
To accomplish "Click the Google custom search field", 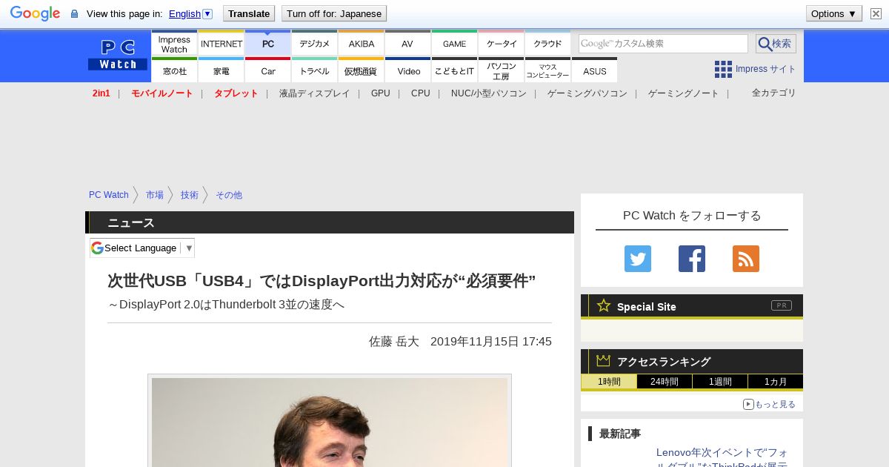I will pos(663,44).
